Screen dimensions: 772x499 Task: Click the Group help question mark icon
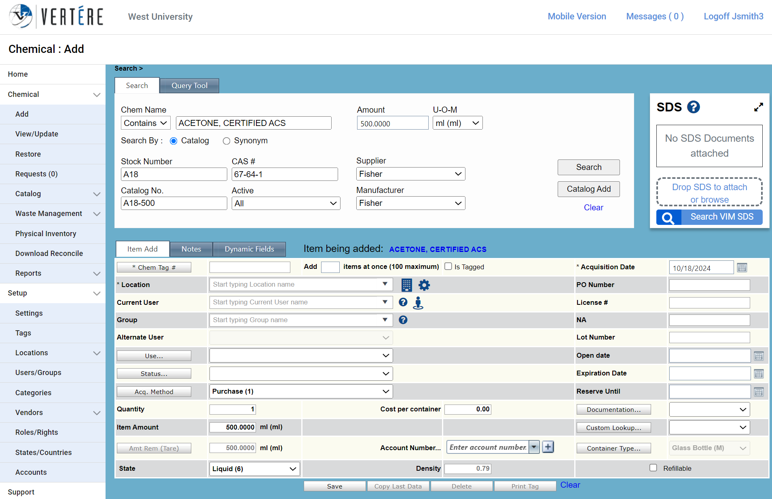coord(403,320)
